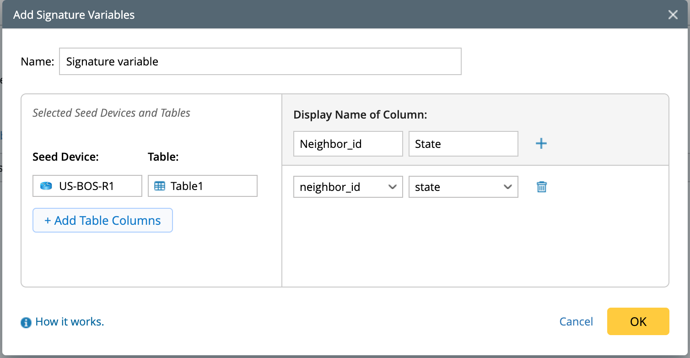Click the table grid icon beside Table1
The height and width of the screenshot is (358, 690).
(160, 186)
